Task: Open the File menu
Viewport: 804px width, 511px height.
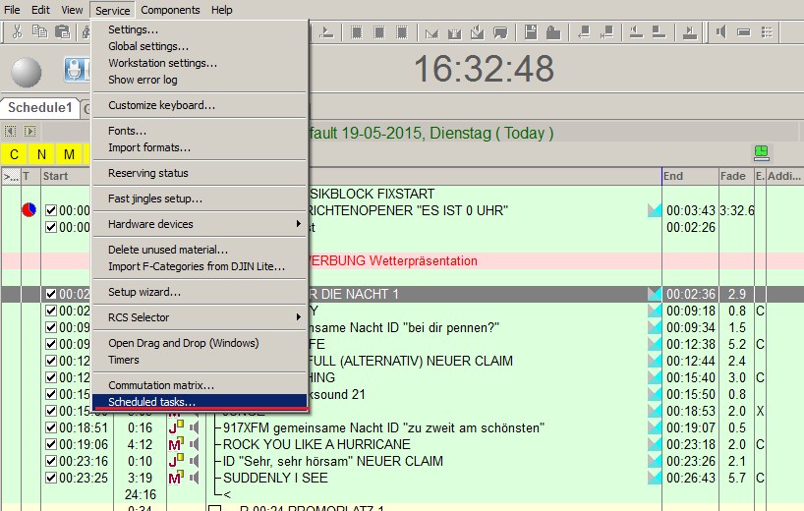Action: (x=12, y=10)
